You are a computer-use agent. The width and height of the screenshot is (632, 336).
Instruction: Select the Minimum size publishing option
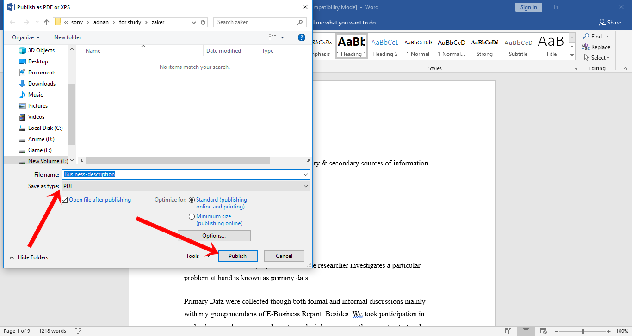(x=192, y=216)
